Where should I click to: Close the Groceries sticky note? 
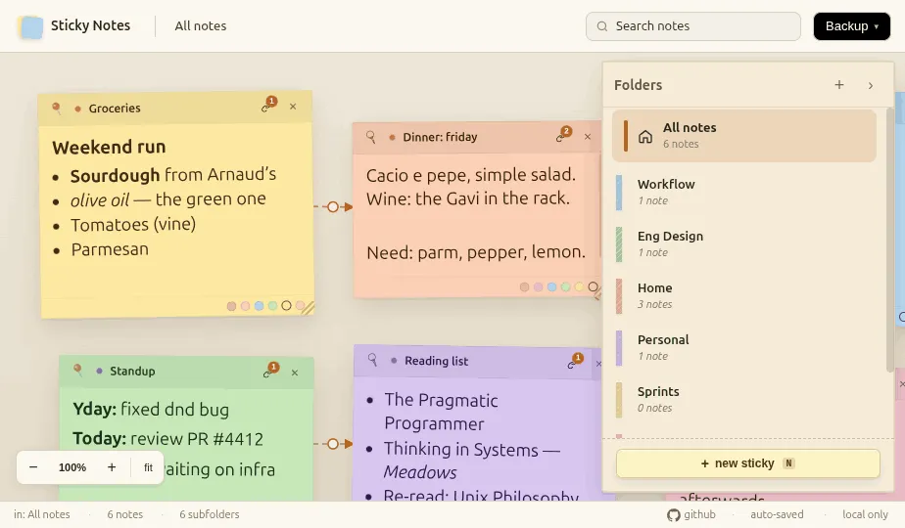click(293, 107)
